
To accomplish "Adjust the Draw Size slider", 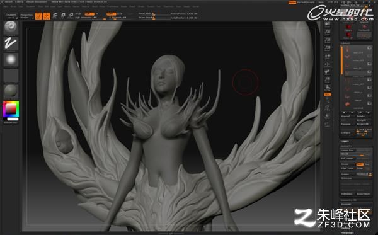I will click(154, 18).
